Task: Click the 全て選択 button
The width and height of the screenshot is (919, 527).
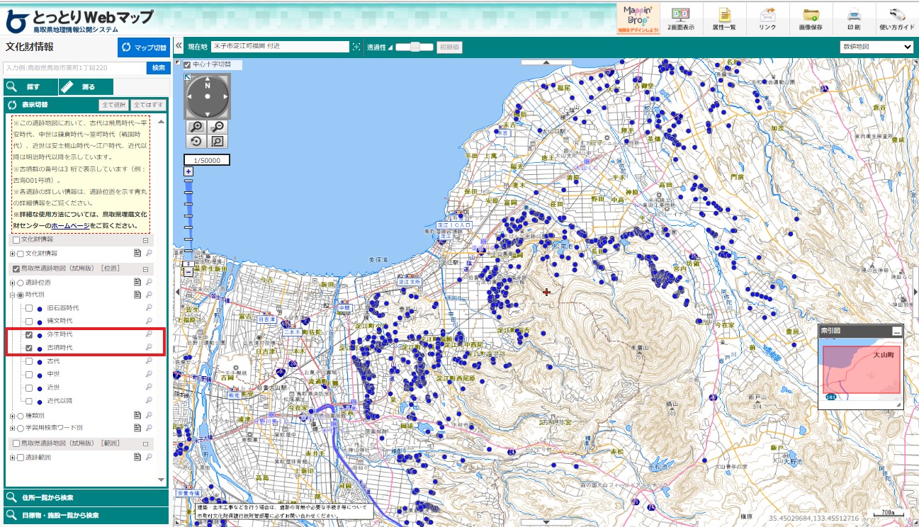Action: (x=113, y=105)
